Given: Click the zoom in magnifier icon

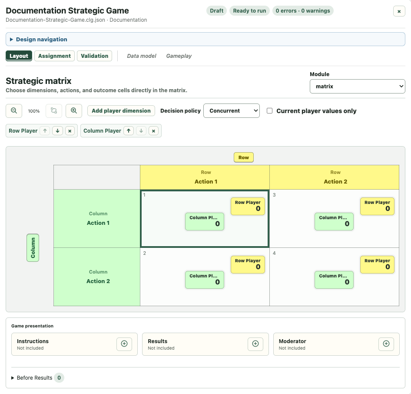Looking at the screenshot, I should pos(74,111).
